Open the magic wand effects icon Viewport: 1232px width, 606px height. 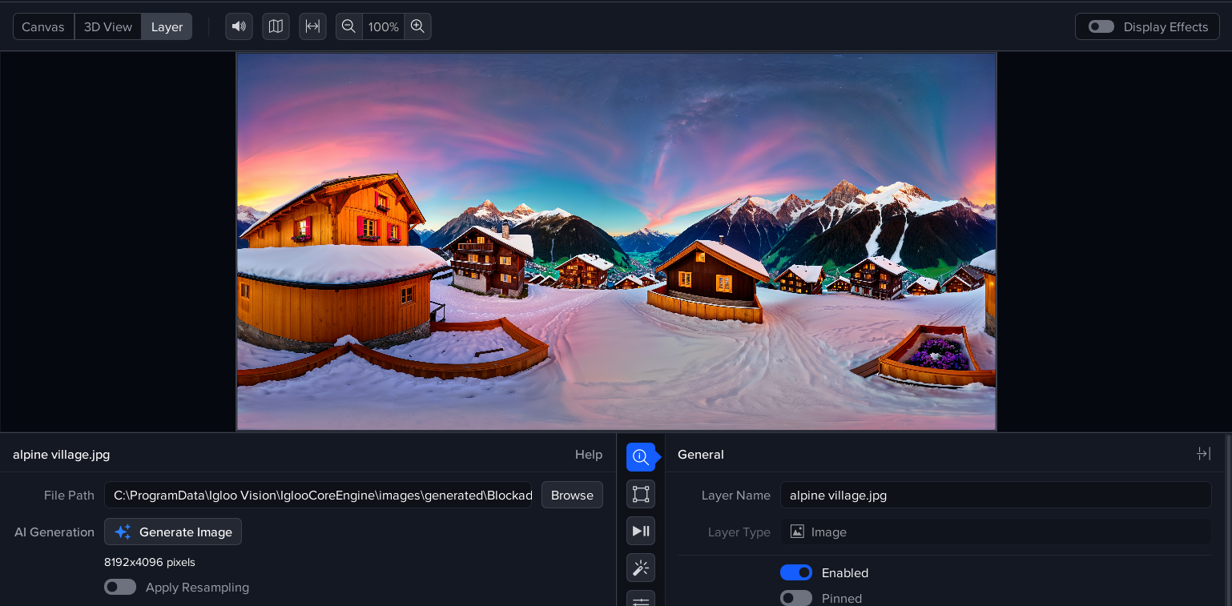(640, 568)
